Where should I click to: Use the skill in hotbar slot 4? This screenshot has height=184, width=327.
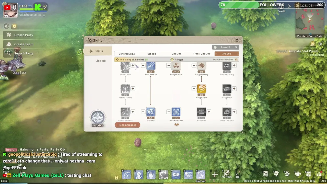163,175
